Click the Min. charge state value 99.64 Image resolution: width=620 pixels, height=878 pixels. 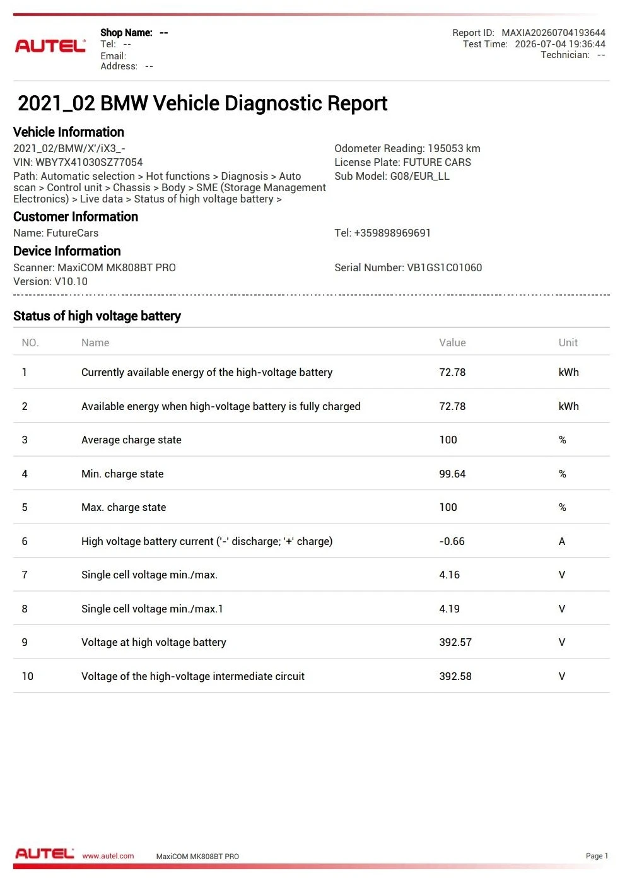pos(452,474)
